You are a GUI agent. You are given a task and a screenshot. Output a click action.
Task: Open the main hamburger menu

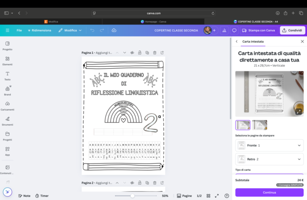8,30
